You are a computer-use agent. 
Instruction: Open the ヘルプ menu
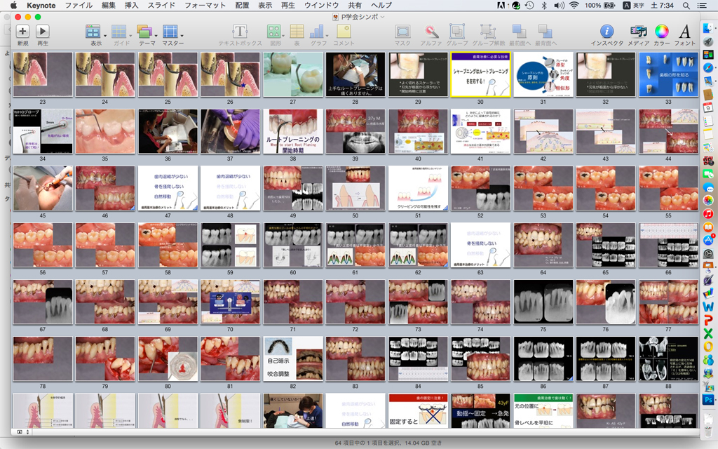(381, 6)
